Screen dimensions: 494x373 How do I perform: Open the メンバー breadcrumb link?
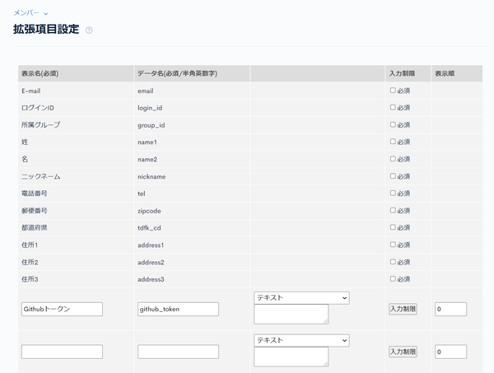point(26,13)
